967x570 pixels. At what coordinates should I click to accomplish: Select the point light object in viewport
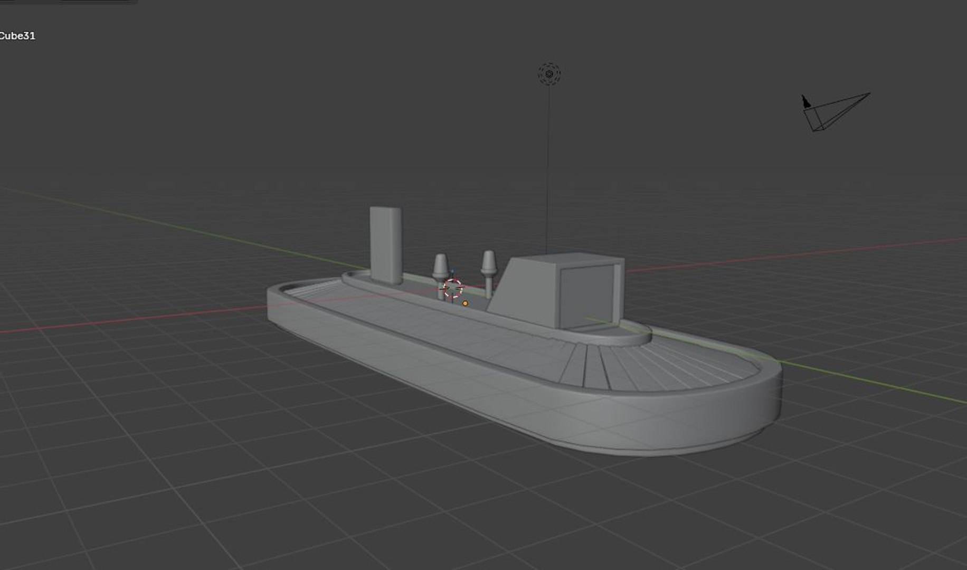click(549, 73)
